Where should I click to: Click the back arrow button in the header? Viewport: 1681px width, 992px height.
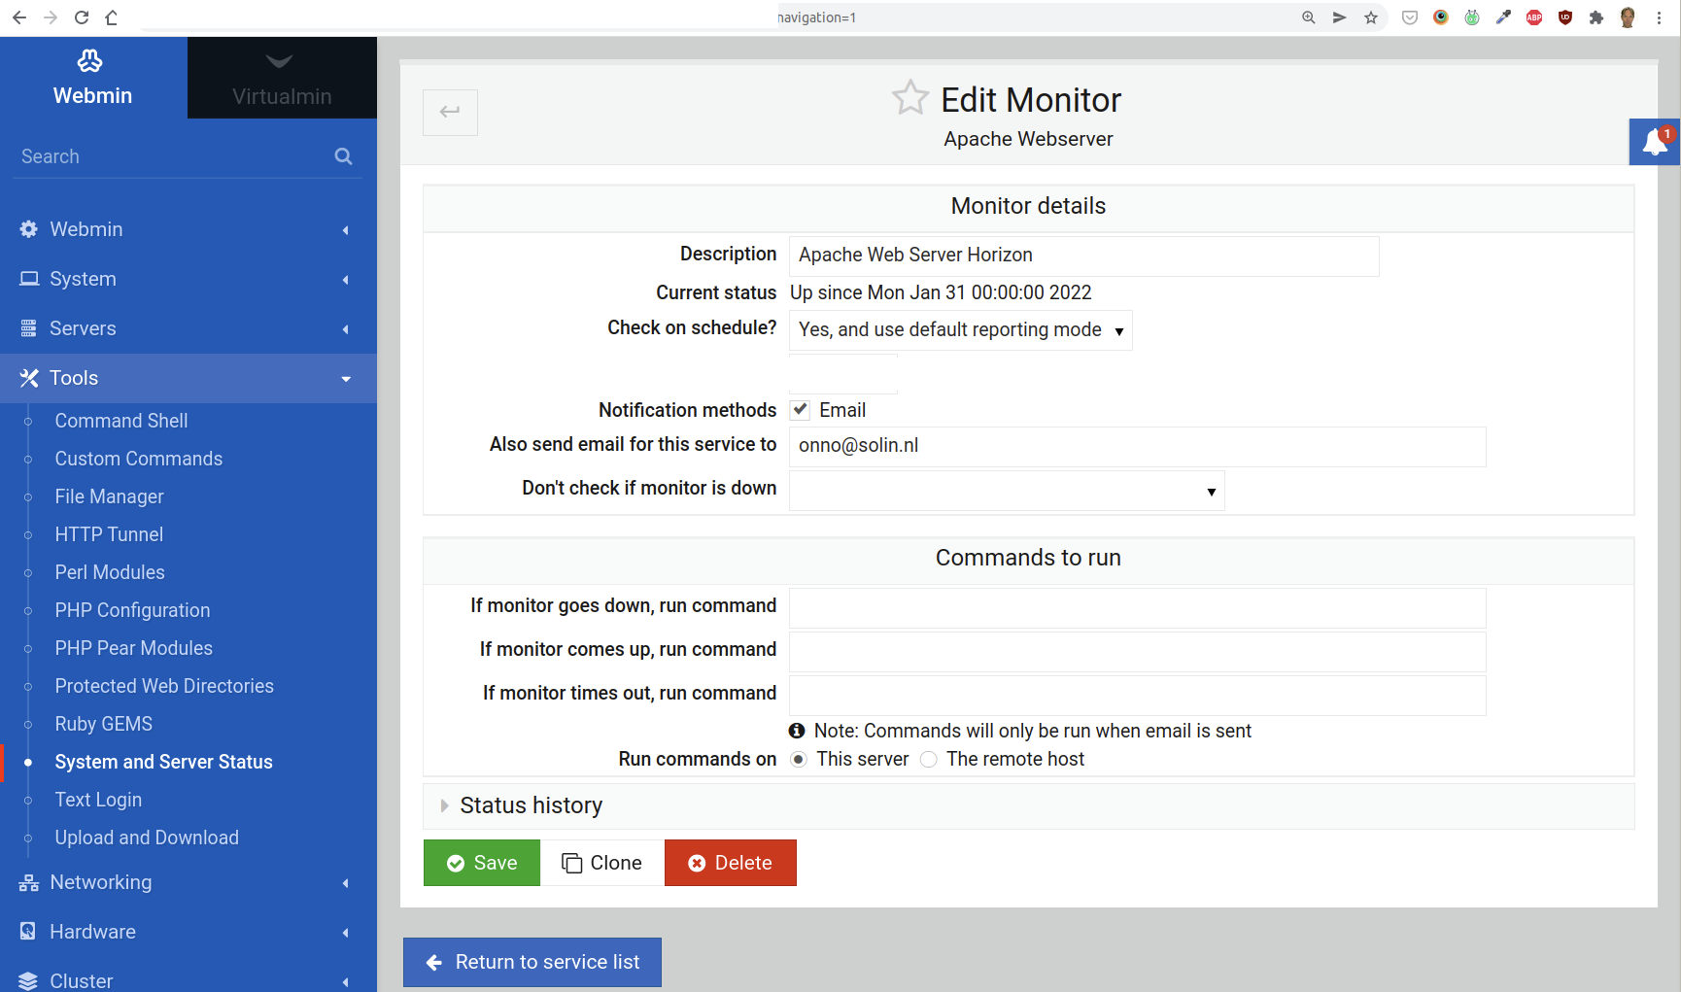(450, 113)
